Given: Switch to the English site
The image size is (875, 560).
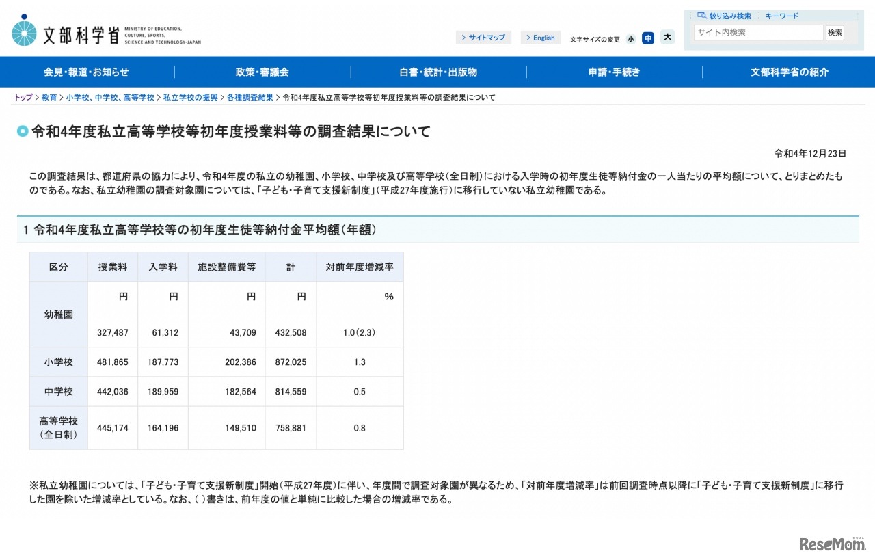Looking at the screenshot, I should (541, 38).
